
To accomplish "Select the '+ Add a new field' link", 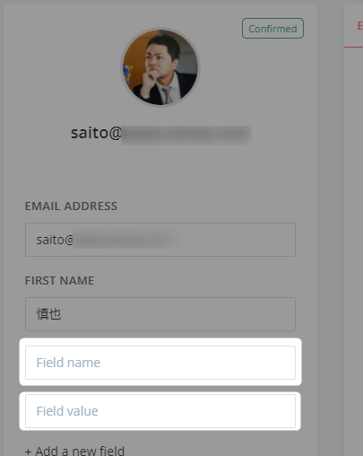I will (x=74, y=451).
